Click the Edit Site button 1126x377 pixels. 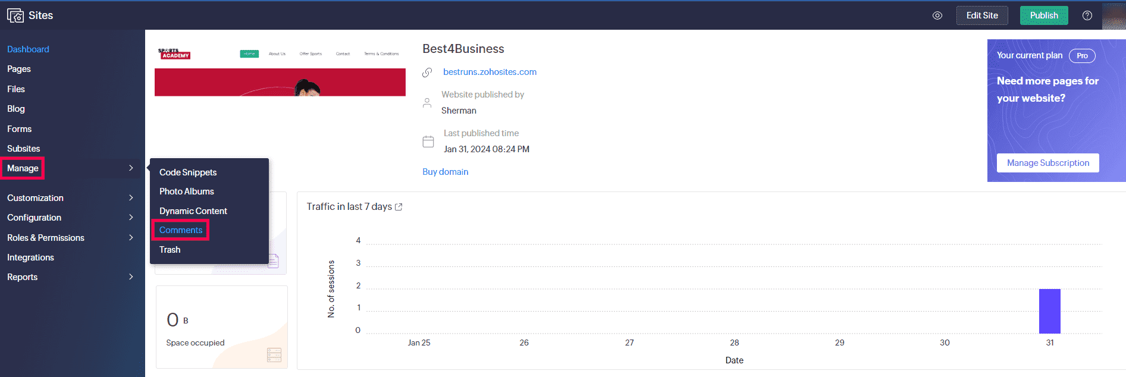[x=982, y=15]
